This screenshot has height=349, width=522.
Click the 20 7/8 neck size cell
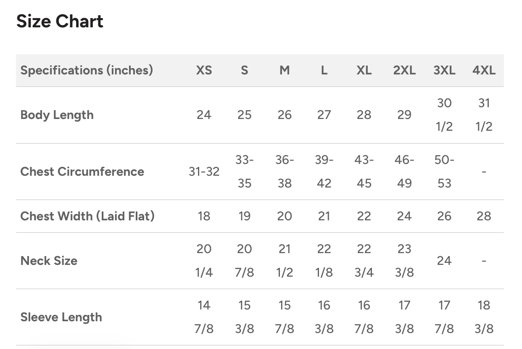(244, 261)
